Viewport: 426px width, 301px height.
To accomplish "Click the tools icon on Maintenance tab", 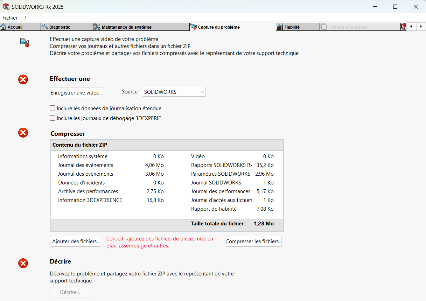I will coord(97,27).
